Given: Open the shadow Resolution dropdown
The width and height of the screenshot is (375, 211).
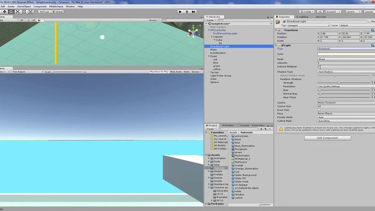Looking at the screenshot, I should 346,86.
